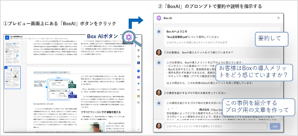Open the dropdown arrow at preview top right
The width and height of the screenshot is (298, 136).
click(138, 37)
